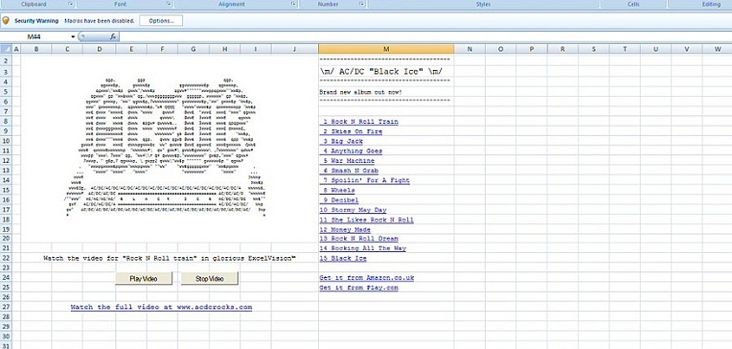Select row 22 header
This screenshot has height=349, width=732.
[x=5, y=258]
